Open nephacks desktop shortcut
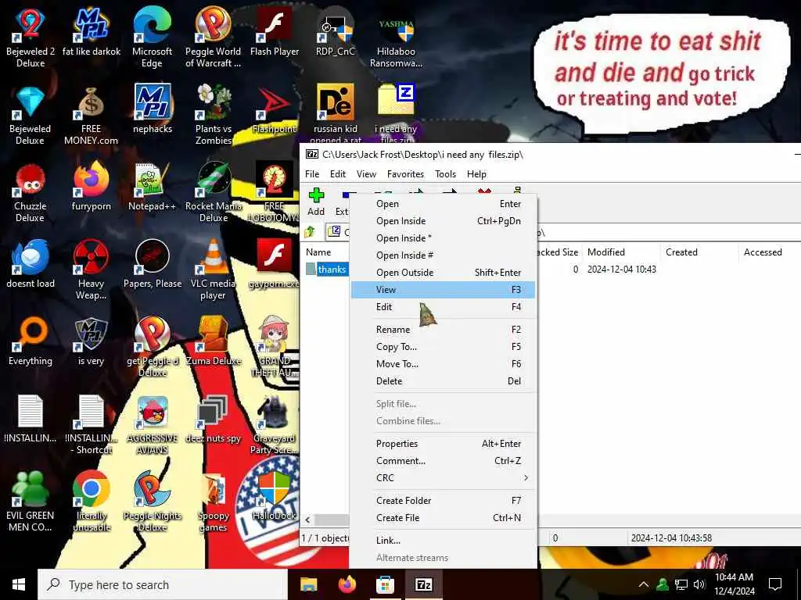This screenshot has width=801, height=600. tap(153, 109)
